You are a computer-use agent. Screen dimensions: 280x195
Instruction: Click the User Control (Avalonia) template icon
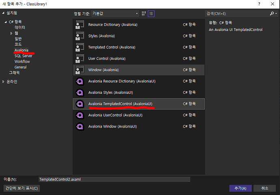[x=80, y=58]
